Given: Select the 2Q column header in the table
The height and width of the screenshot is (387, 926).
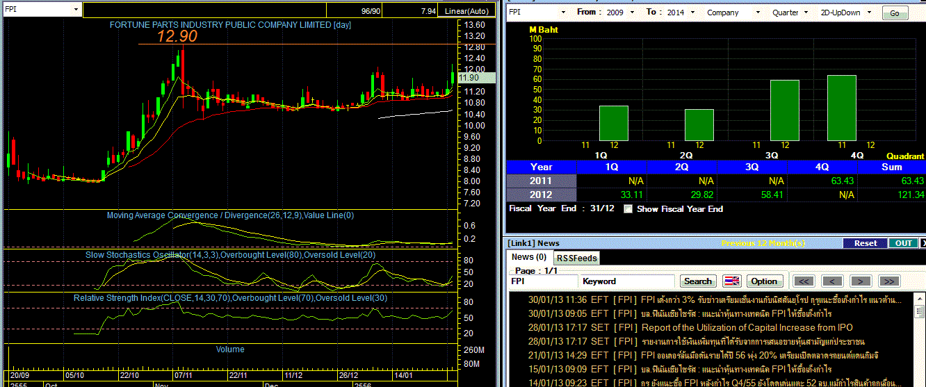Looking at the screenshot, I should [682, 167].
